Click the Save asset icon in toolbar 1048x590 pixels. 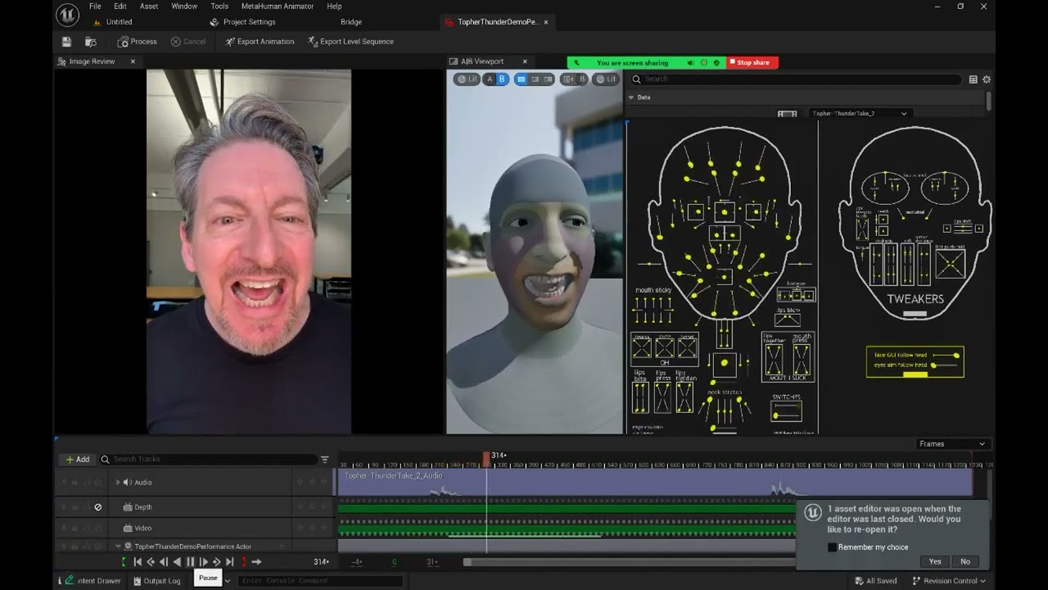point(66,42)
